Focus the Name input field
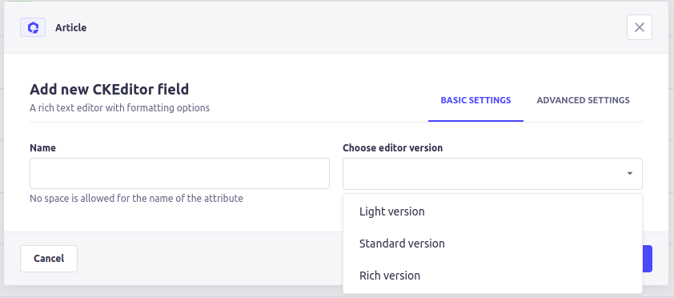Screen dimensions: 674x298 pyautogui.click(x=179, y=173)
